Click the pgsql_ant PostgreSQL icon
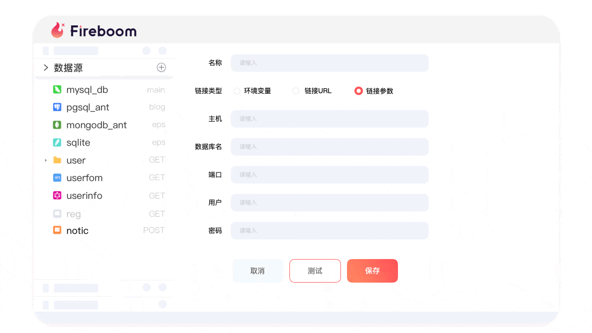This screenshot has height=333, width=592. point(57,107)
